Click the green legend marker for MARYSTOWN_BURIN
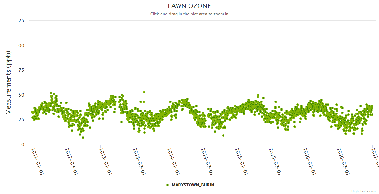Screen dimensions: 379x194 167,185
